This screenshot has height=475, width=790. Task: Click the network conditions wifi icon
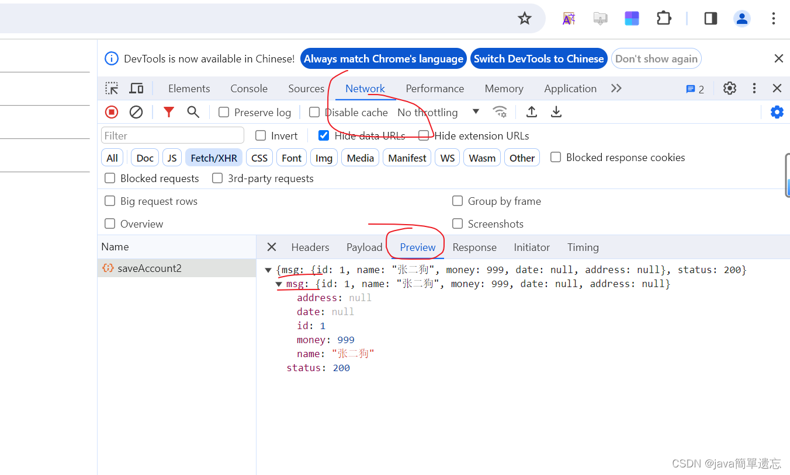point(500,111)
